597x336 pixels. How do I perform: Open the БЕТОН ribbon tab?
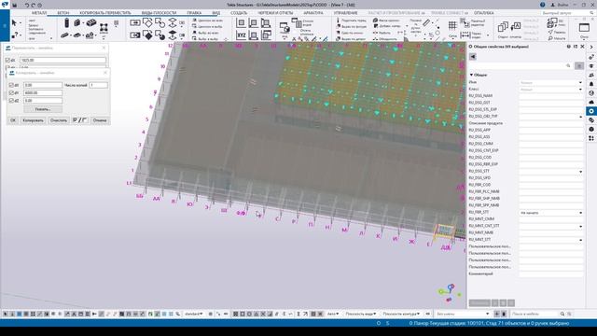63,13
